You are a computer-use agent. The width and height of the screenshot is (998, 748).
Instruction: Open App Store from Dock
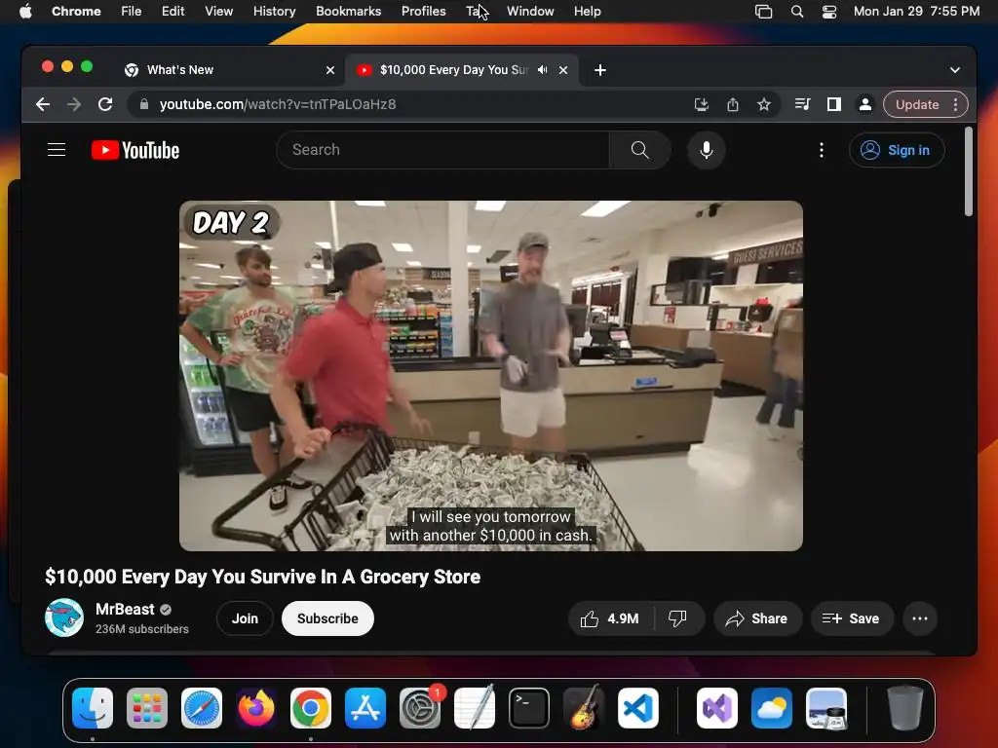coord(365,708)
